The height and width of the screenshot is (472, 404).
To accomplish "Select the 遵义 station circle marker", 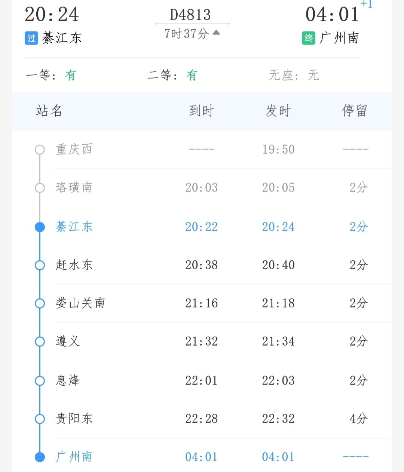I will (40, 341).
